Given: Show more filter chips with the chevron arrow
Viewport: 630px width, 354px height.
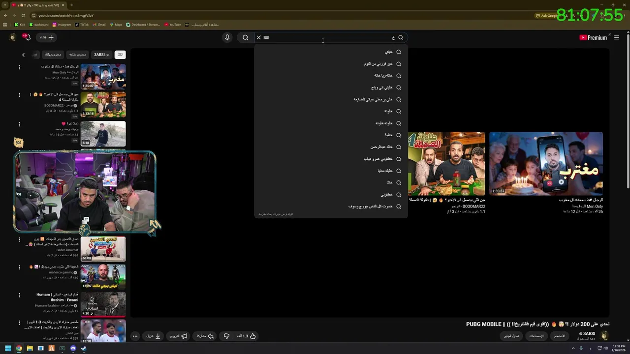Looking at the screenshot, I should click(x=23, y=55).
